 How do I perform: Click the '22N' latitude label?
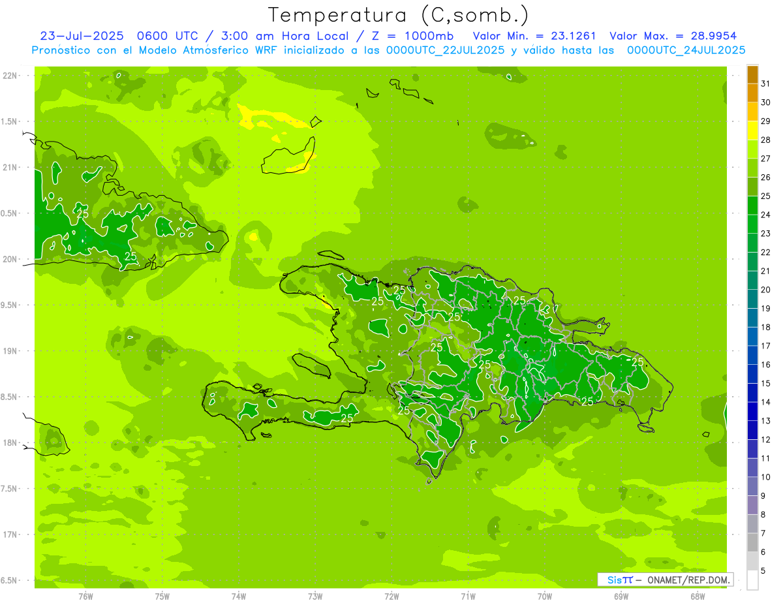point(10,76)
